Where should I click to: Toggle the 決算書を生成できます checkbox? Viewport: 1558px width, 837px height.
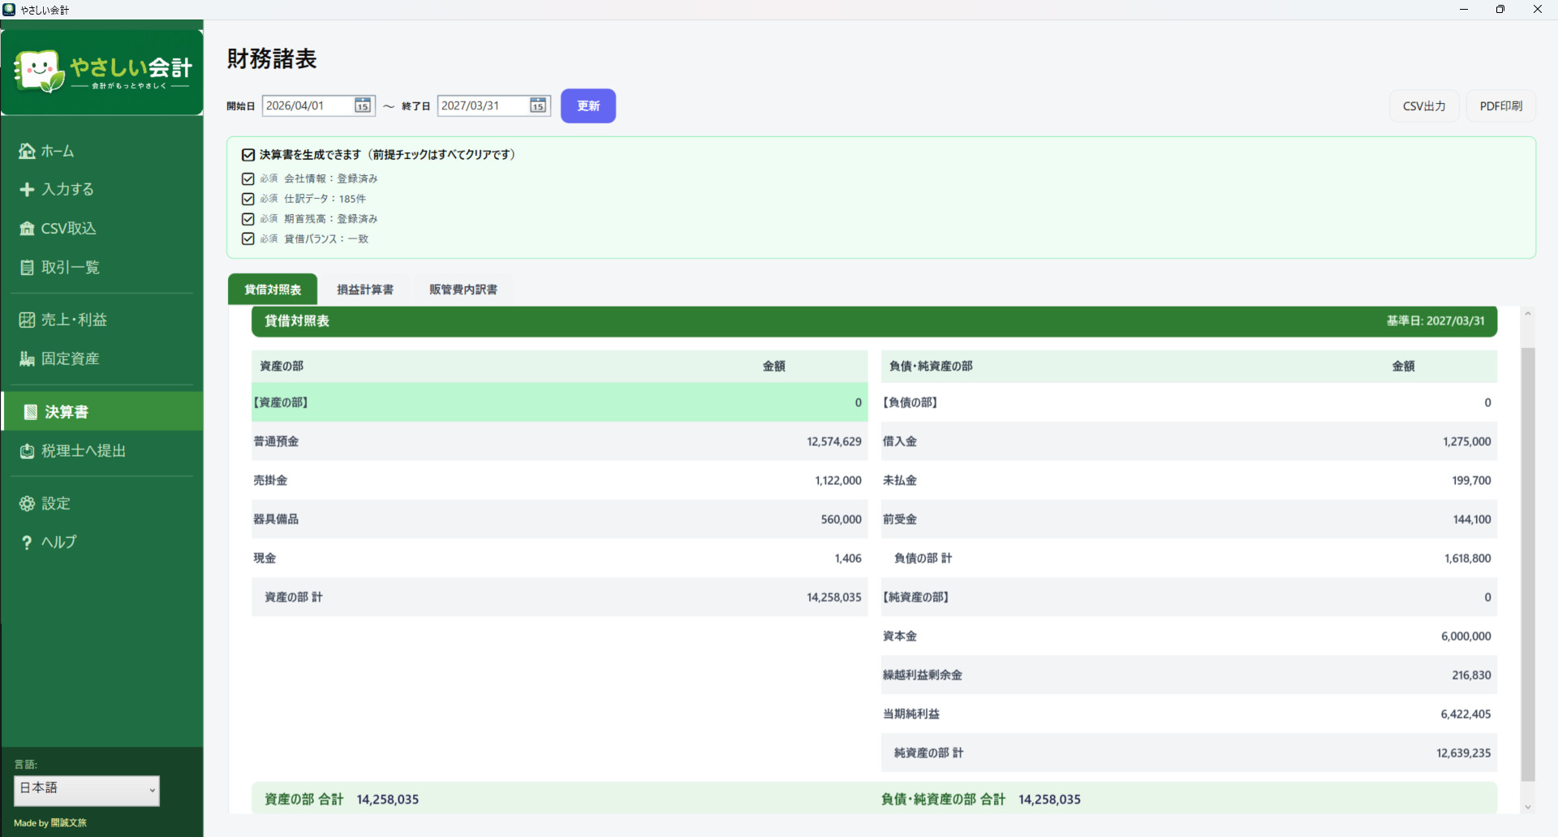(x=248, y=155)
